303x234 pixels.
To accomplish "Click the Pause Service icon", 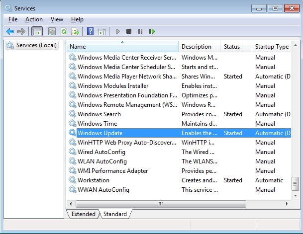I will pyautogui.click(x=140, y=31).
